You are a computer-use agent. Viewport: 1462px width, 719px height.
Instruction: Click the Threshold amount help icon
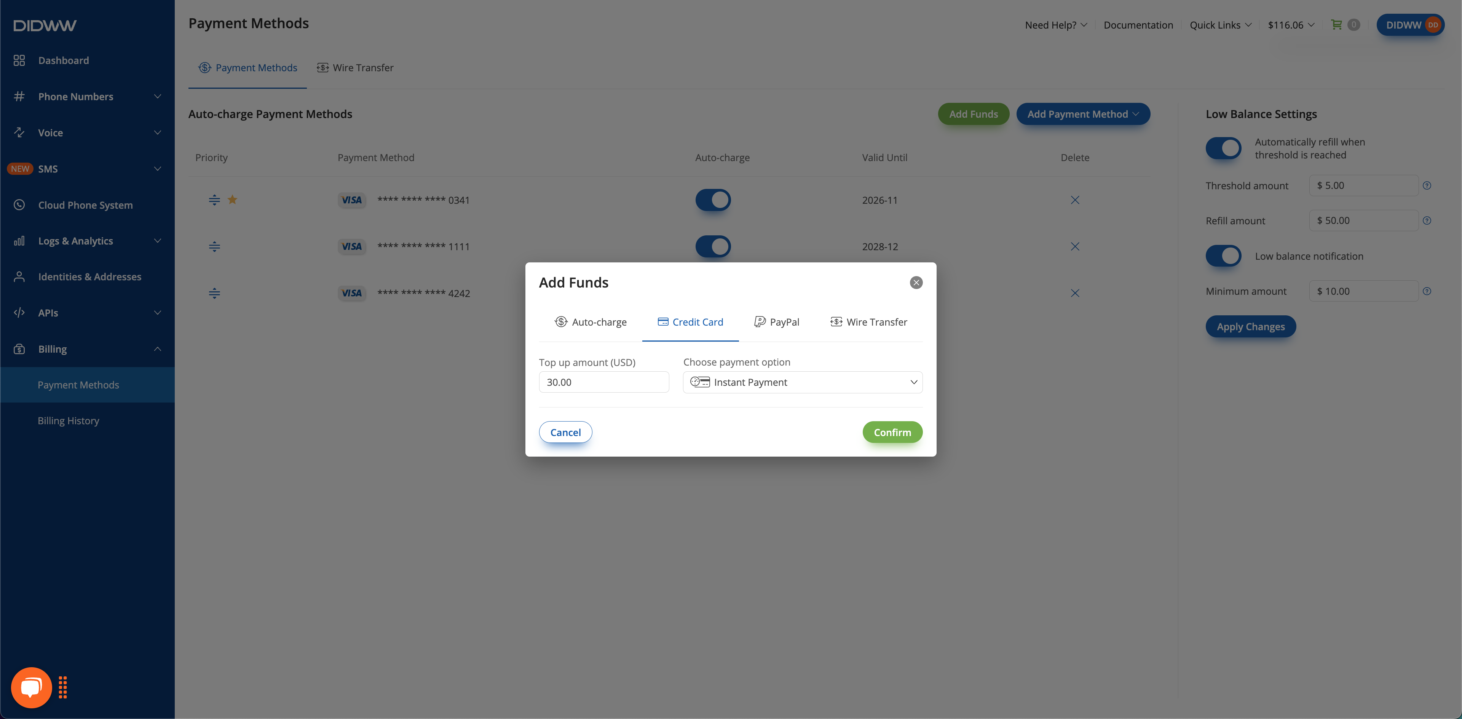click(1426, 185)
